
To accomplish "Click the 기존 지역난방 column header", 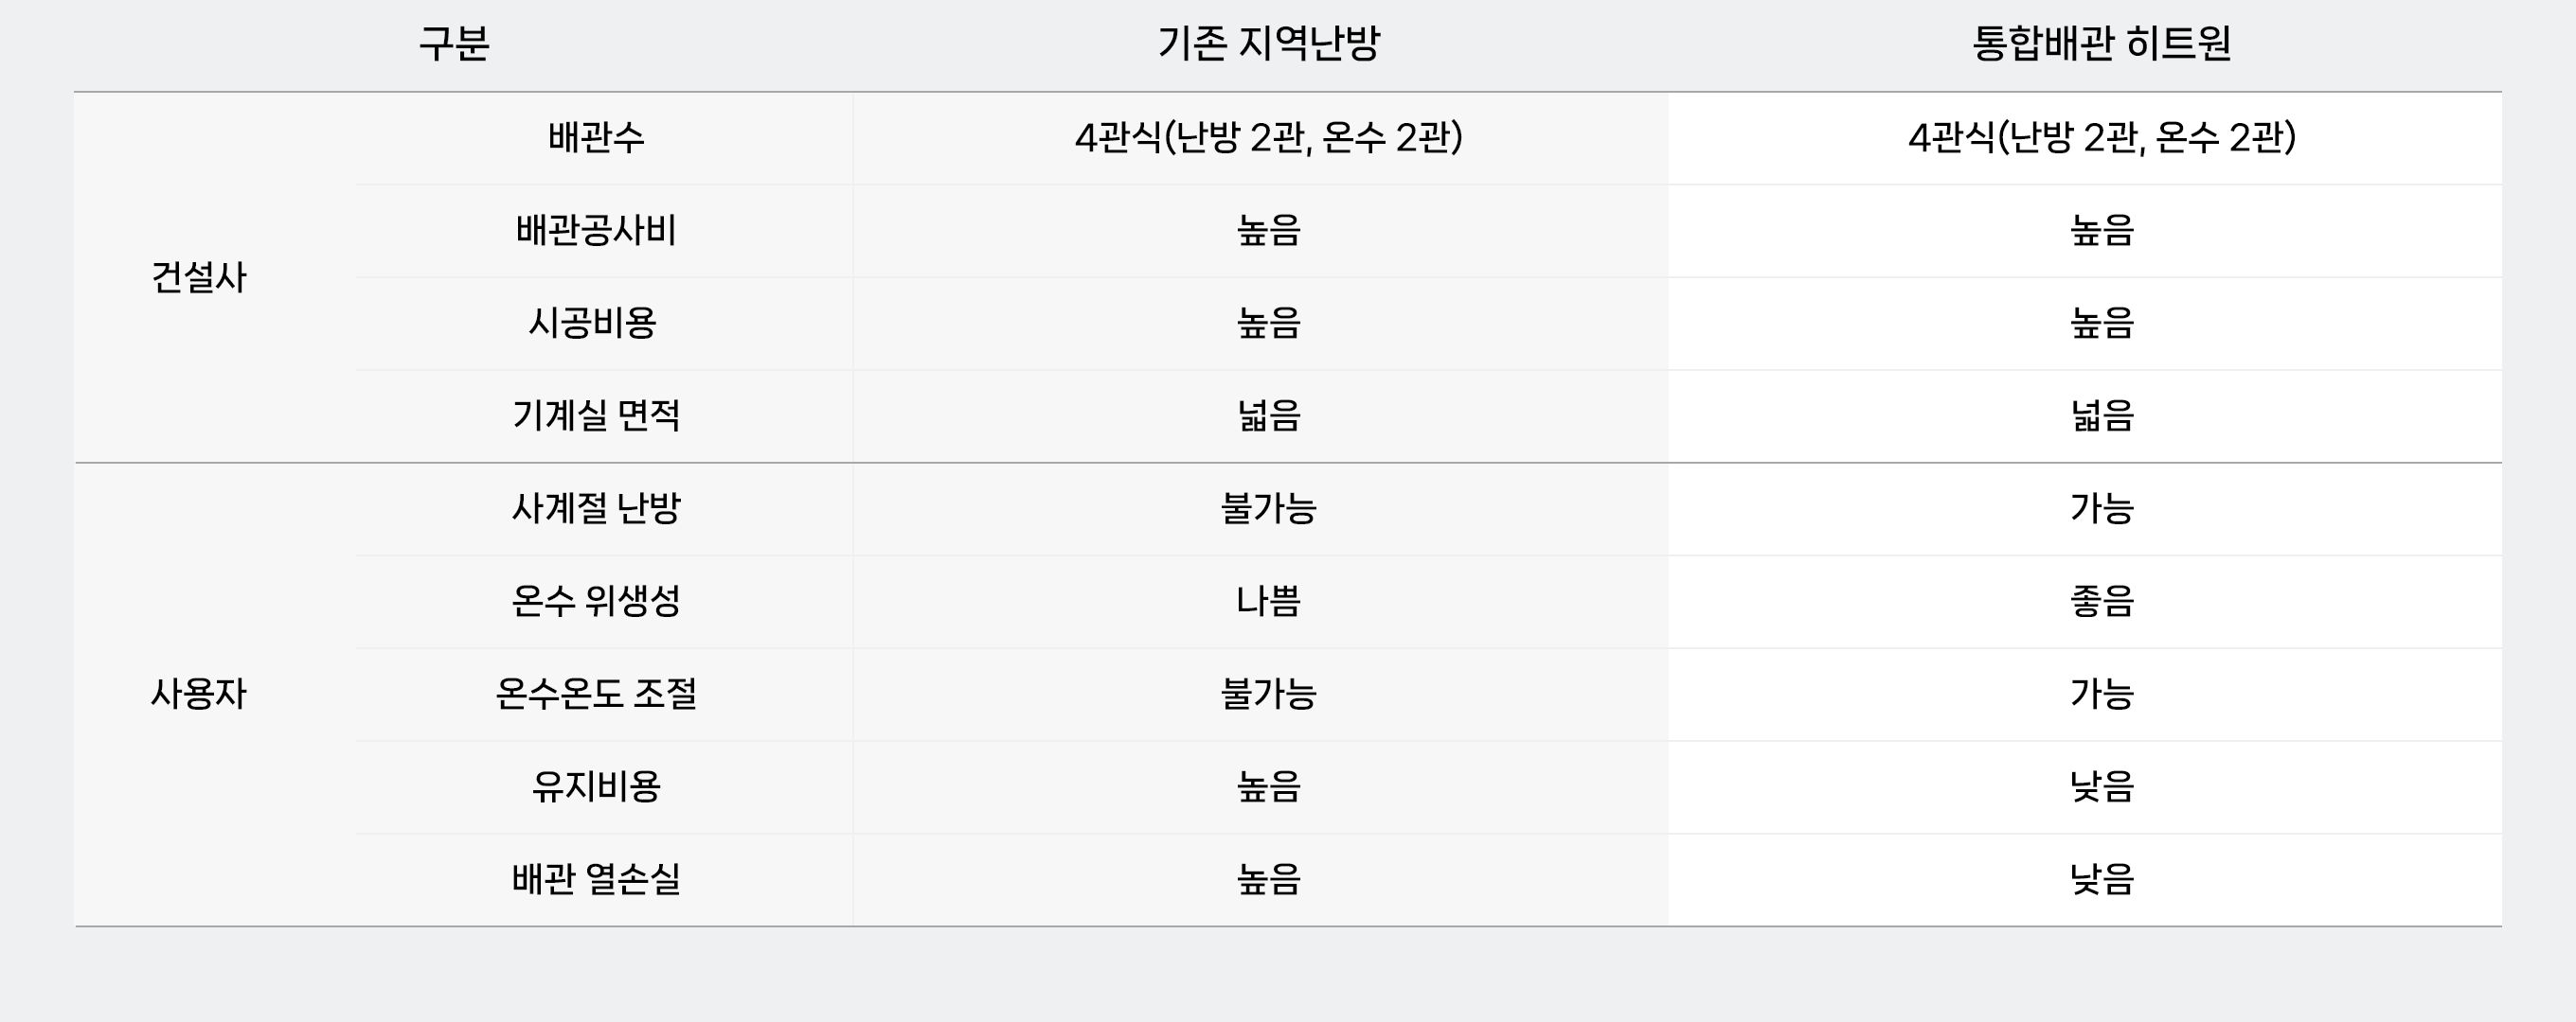I will 1268,44.
